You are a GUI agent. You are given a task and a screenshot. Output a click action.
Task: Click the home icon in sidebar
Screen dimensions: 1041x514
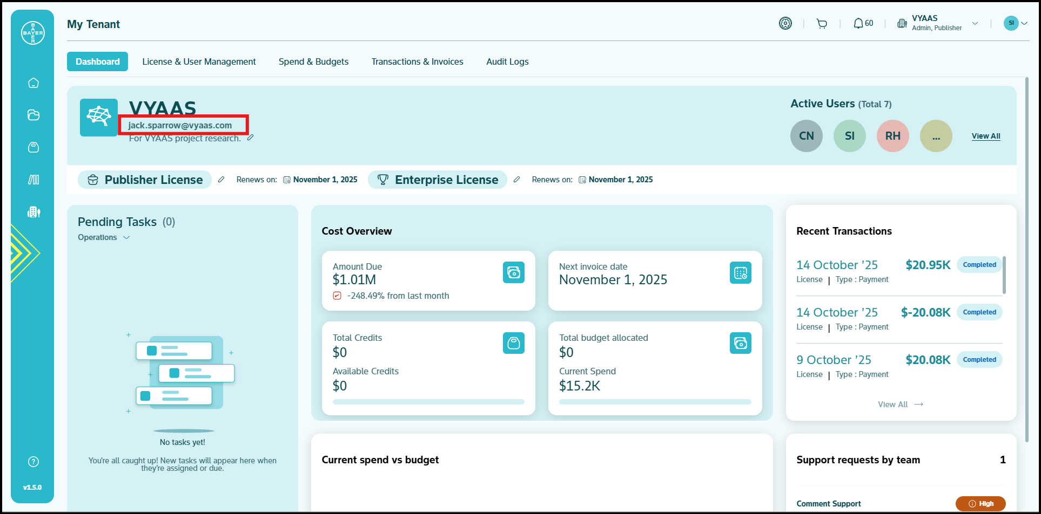pyautogui.click(x=33, y=83)
